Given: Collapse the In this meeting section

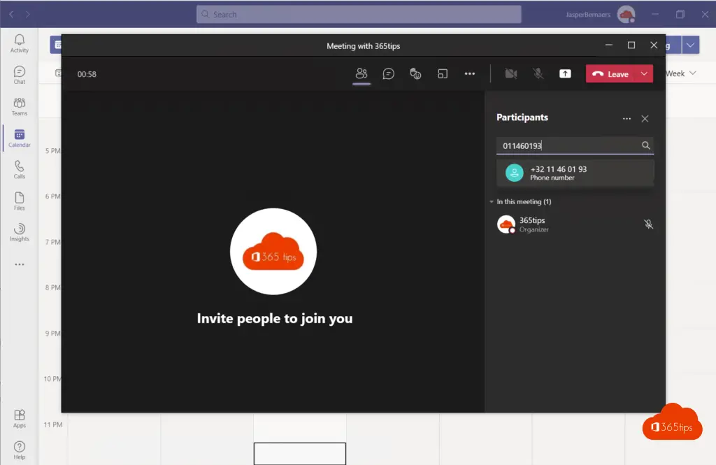Looking at the screenshot, I should (x=492, y=202).
